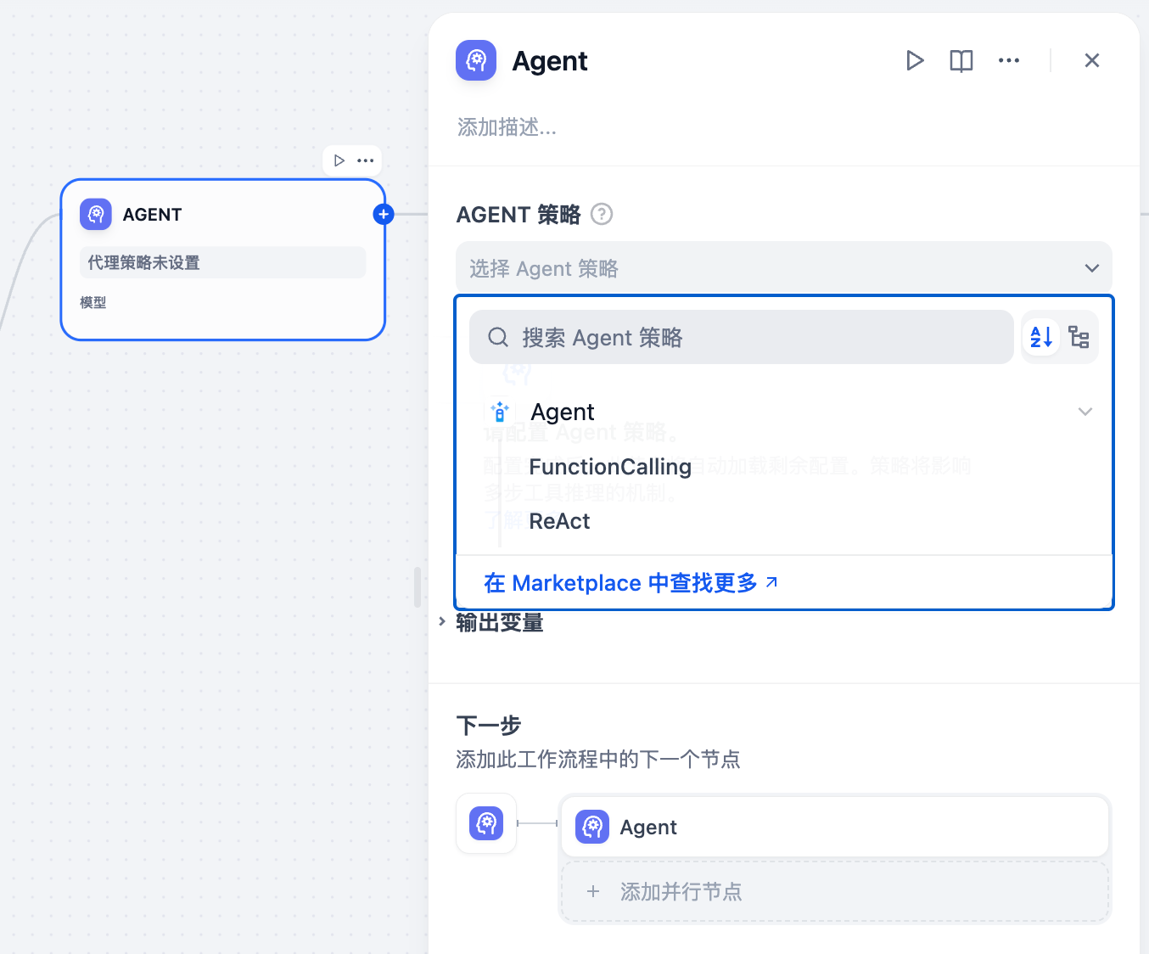Screen dimensions: 1149x954
Task: Open the help docs book icon
Action: point(961,60)
